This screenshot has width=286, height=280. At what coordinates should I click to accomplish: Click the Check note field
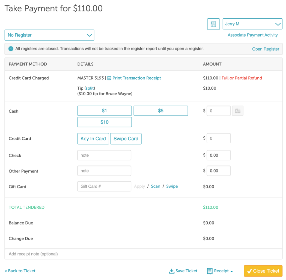104,155
